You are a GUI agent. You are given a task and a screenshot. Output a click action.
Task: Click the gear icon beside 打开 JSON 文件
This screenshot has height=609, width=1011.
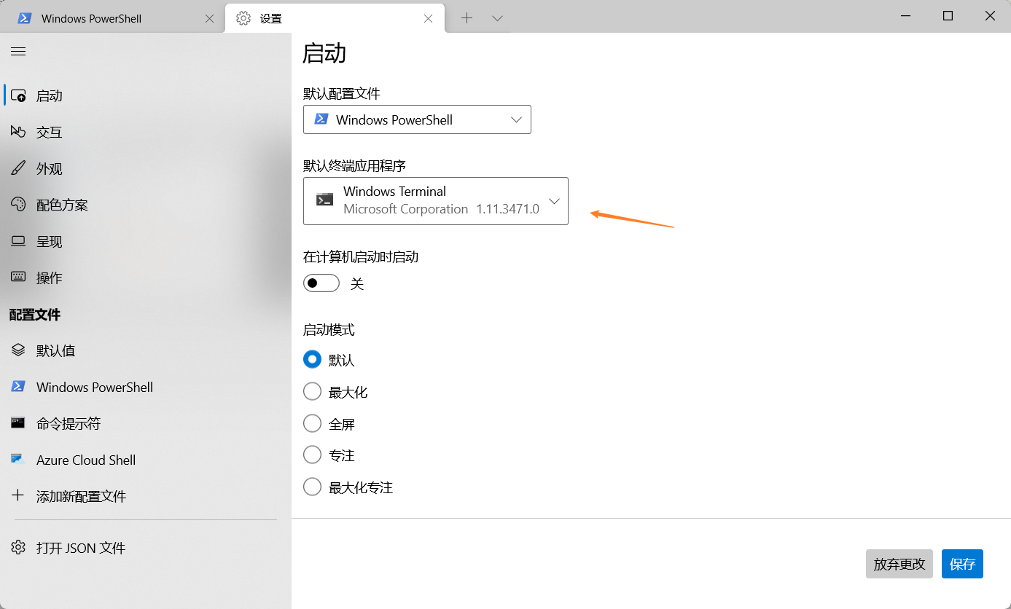19,548
